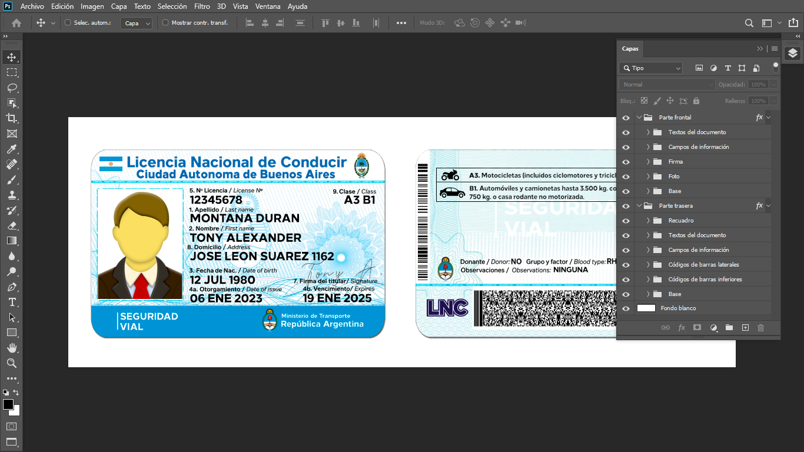The width and height of the screenshot is (804, 452).
Task: Open the search magnifier in options bar
Action: coord(749,23)
